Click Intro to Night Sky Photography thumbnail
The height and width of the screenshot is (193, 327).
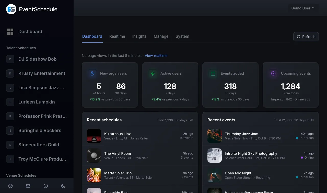click(x=215, y=156)
